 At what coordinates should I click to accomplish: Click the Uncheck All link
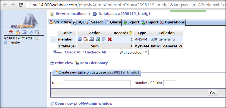(96, 52)
